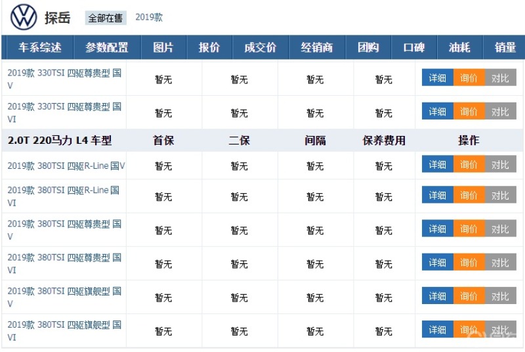Click 询价 for 380TSI 四驱R-Line 国VI
Screen dimensions: 525x352
(x=469, y=195)
